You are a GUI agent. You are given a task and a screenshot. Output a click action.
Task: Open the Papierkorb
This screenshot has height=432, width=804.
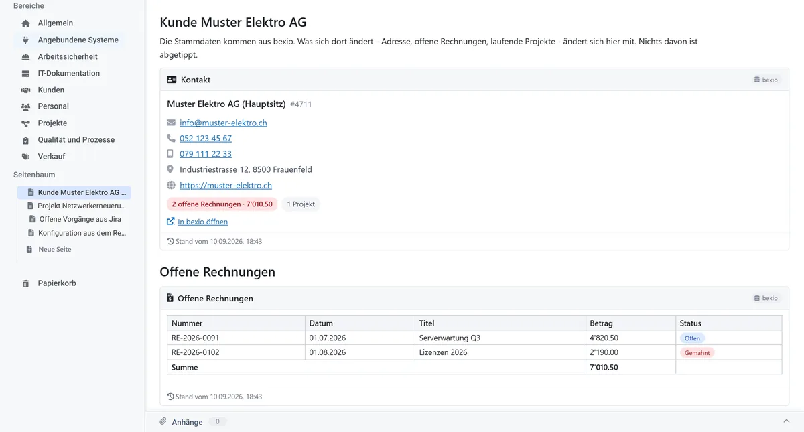coord(57,283)
